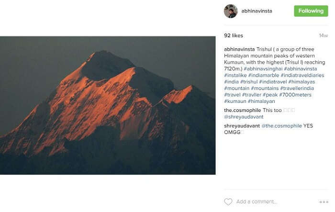
Task: Open the #travellerindia hashtag
Action: point(297,88)
